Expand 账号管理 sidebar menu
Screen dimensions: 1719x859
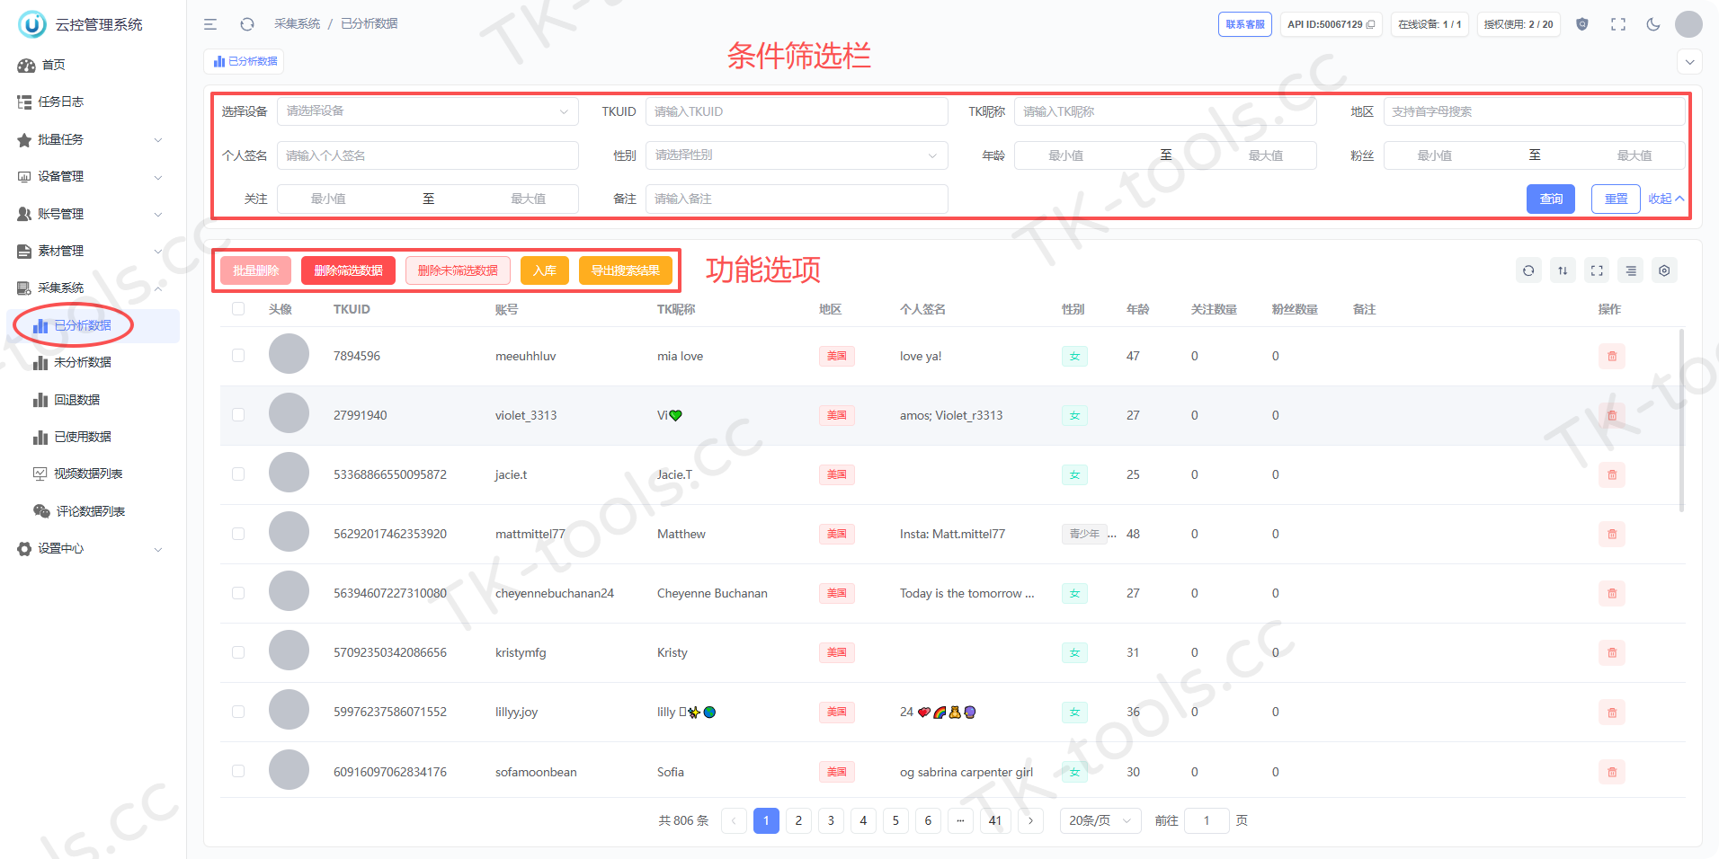click(93, 214)
